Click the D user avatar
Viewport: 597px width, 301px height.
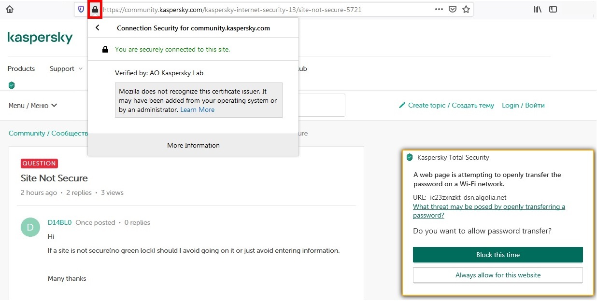point(30,227)
